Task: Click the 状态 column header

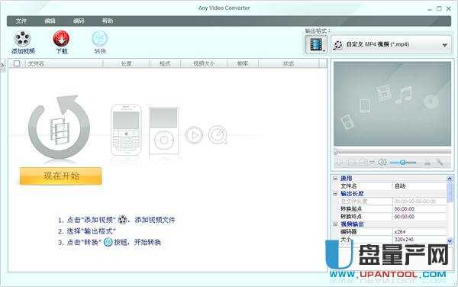Action: [289, 63]
